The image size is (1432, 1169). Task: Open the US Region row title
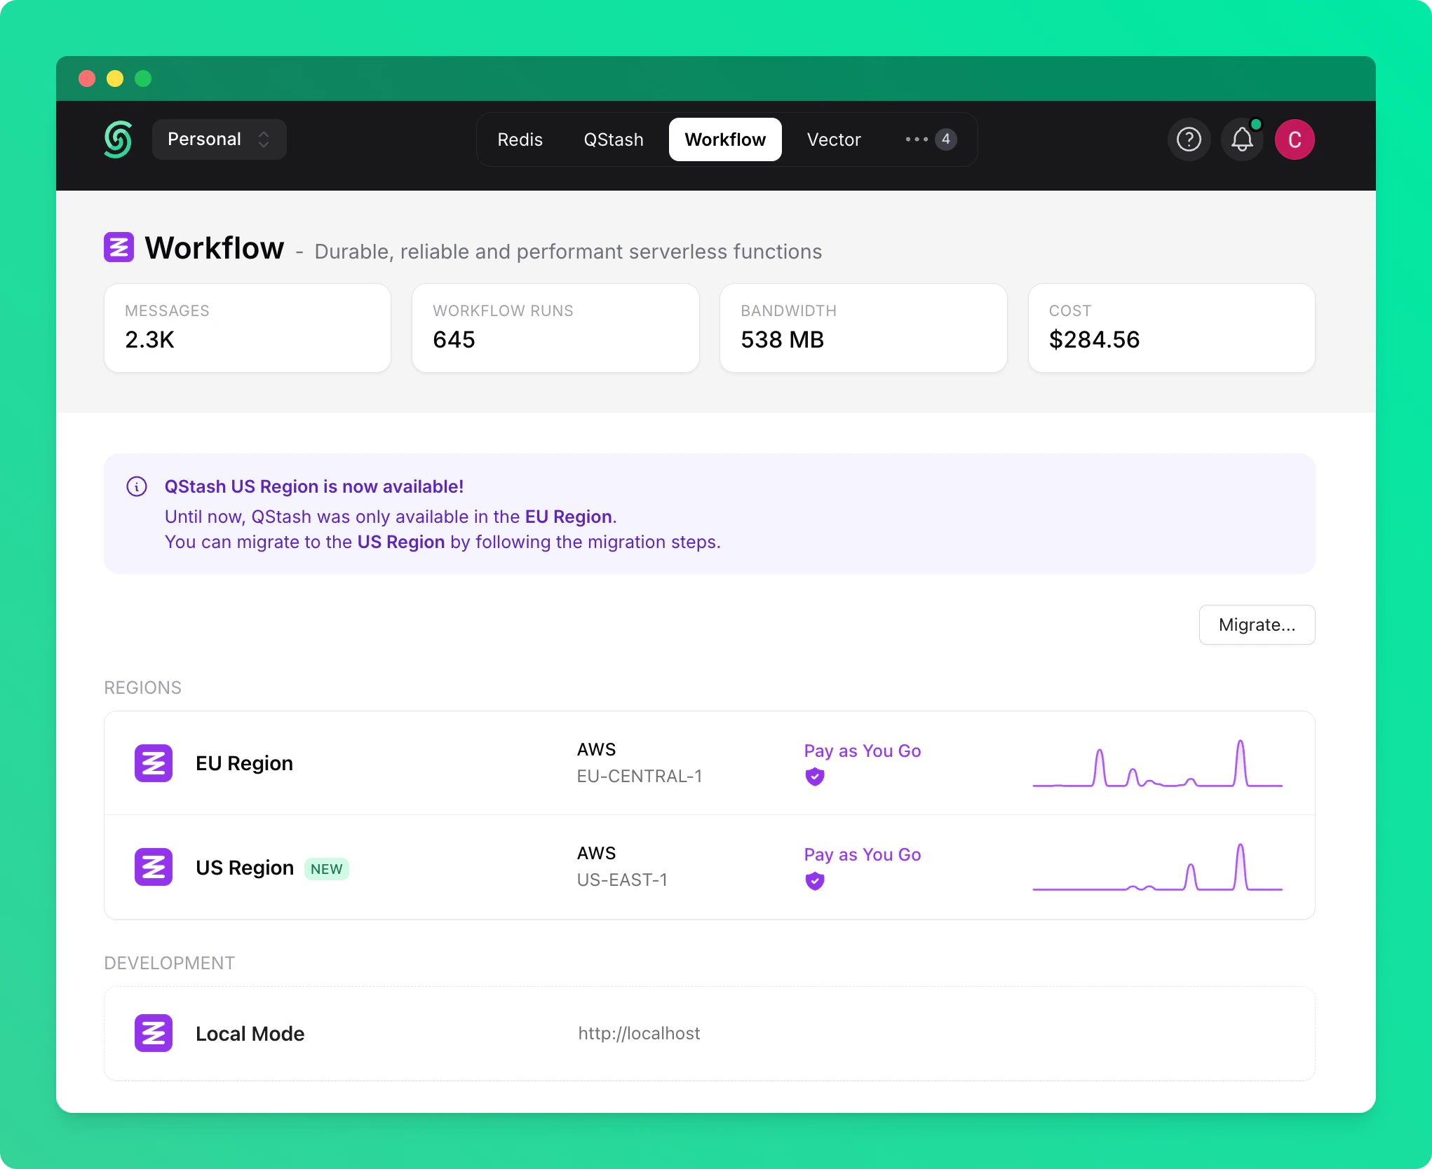(x=244, y=868)
